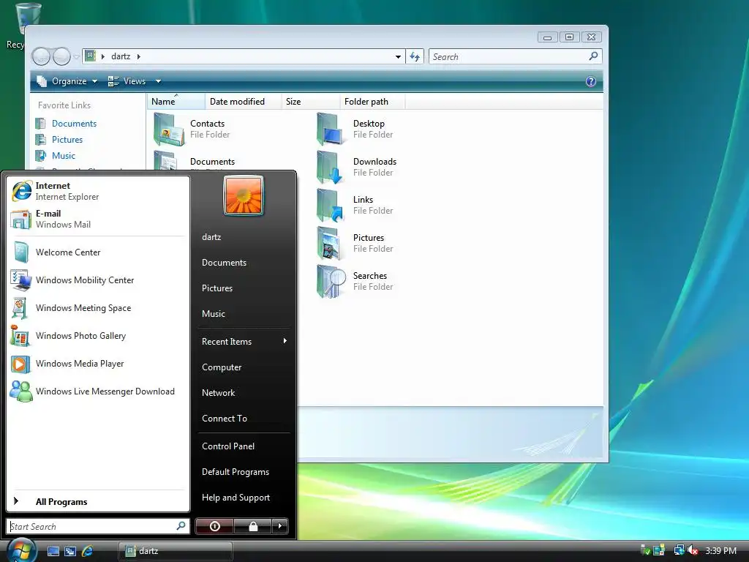Click the Windows Start orb
749x562 pixels.
pyautogui.click(x=21, y=550)
